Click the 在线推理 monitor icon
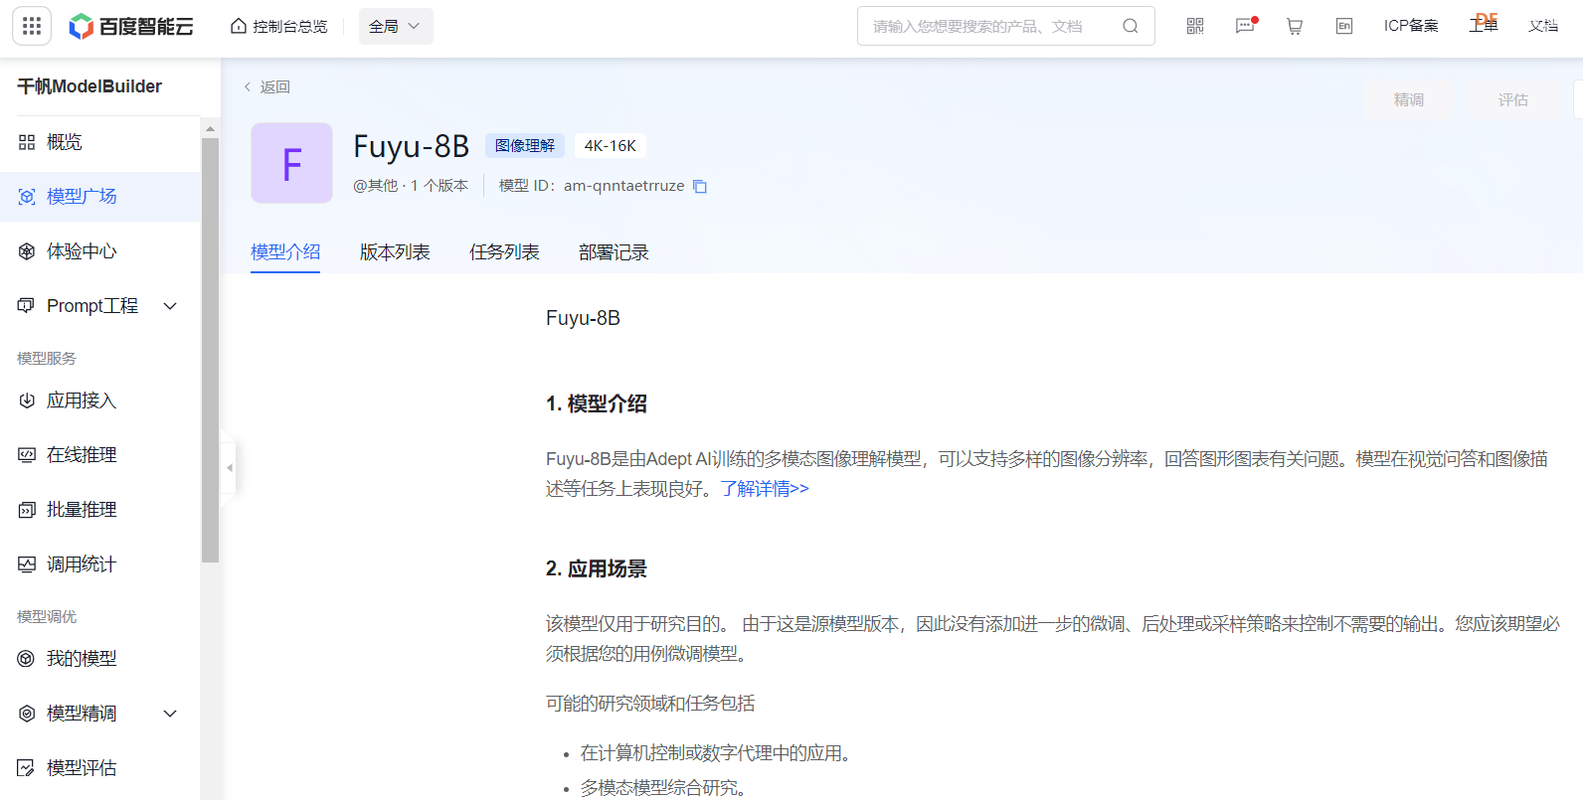 [x=27, y=455]
